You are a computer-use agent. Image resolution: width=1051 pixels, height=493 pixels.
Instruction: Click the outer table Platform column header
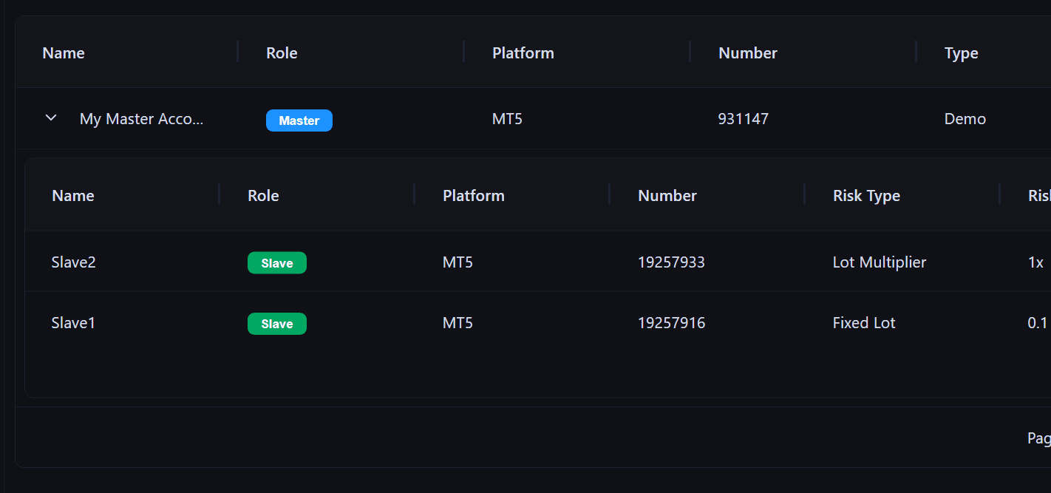pos(523,53)
